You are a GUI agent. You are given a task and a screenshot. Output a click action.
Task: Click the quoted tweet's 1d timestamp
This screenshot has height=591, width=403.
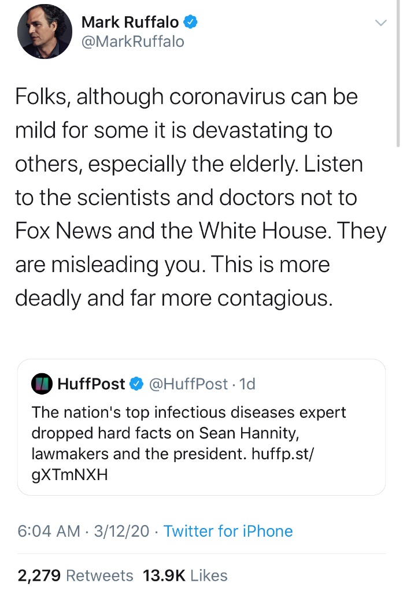click(x=247, y=384)
